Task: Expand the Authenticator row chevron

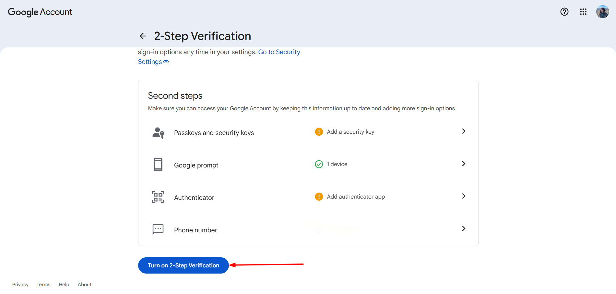Action: [x=464, y=196]
